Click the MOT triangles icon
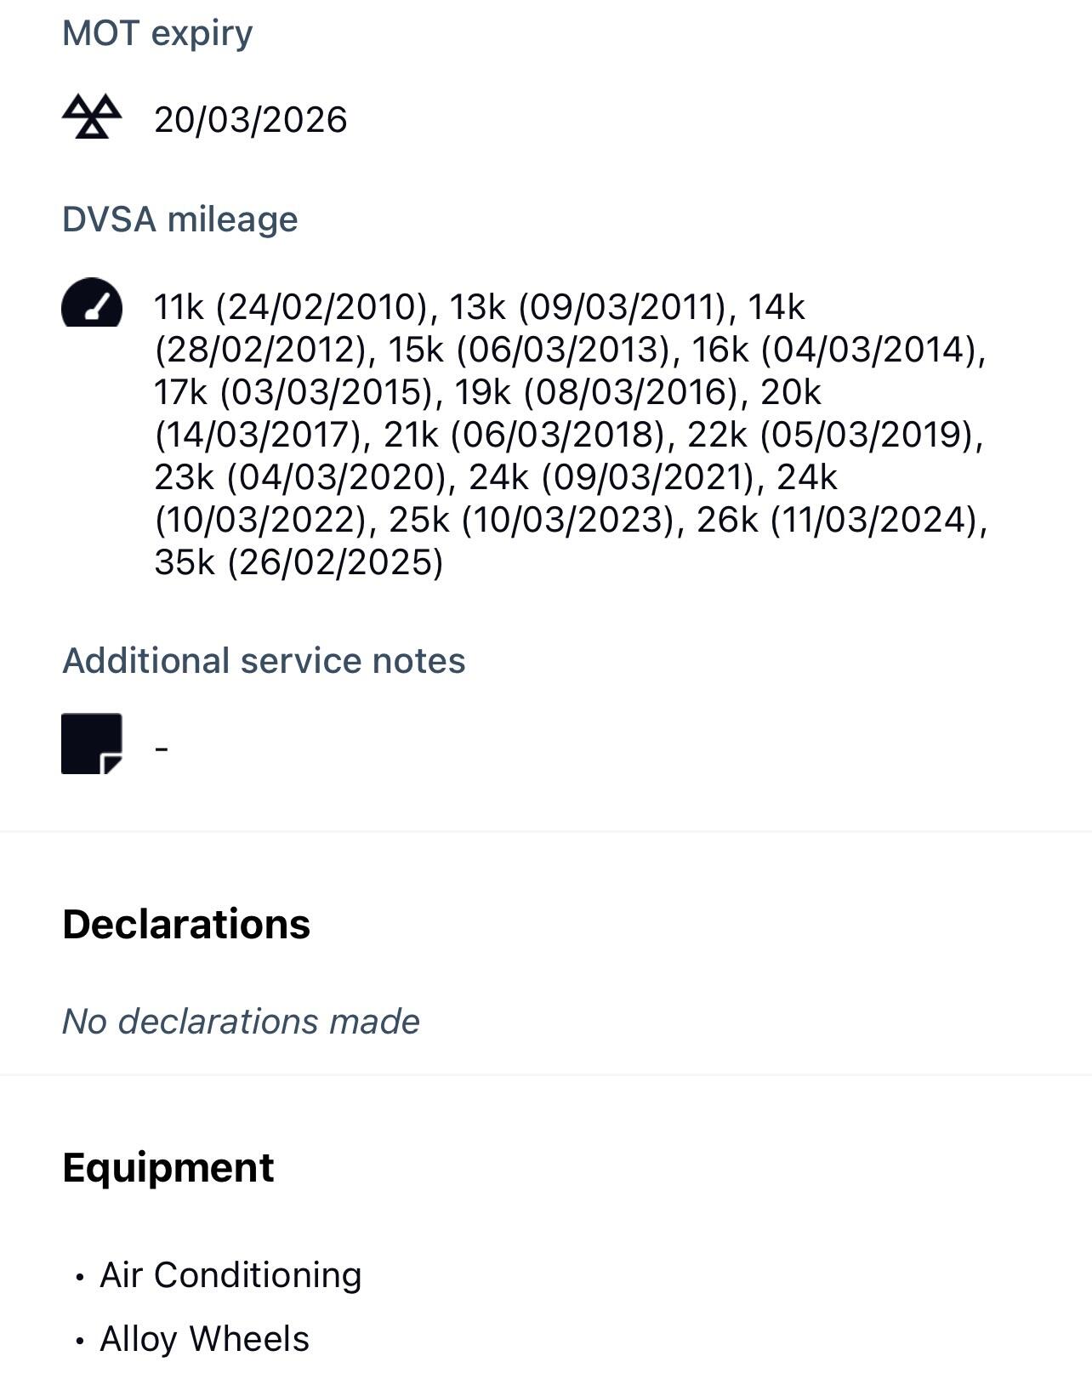The height and width of the screenshot is (1396, 1092). coord(92,117)
